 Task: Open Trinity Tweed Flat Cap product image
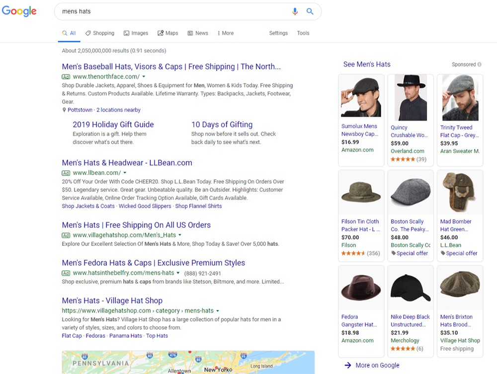click(460, 98)
